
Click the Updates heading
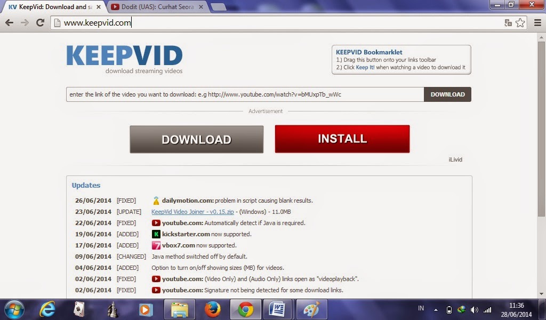(x=86, y=185)
